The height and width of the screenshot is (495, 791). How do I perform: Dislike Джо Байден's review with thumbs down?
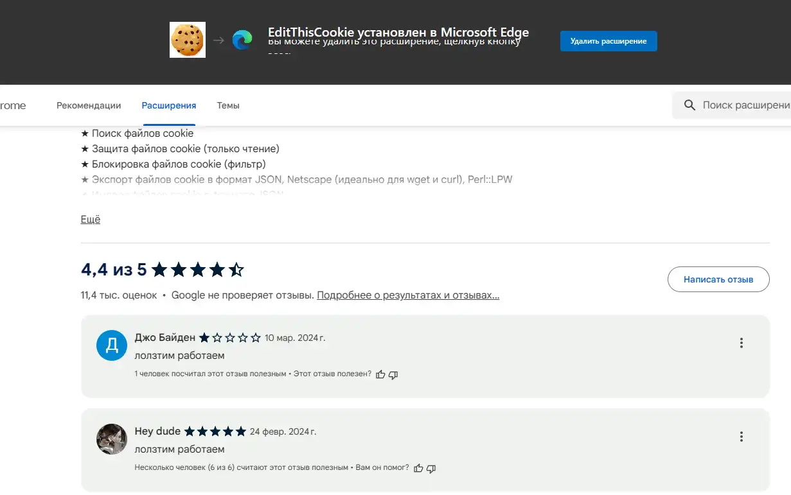(393, 374)
